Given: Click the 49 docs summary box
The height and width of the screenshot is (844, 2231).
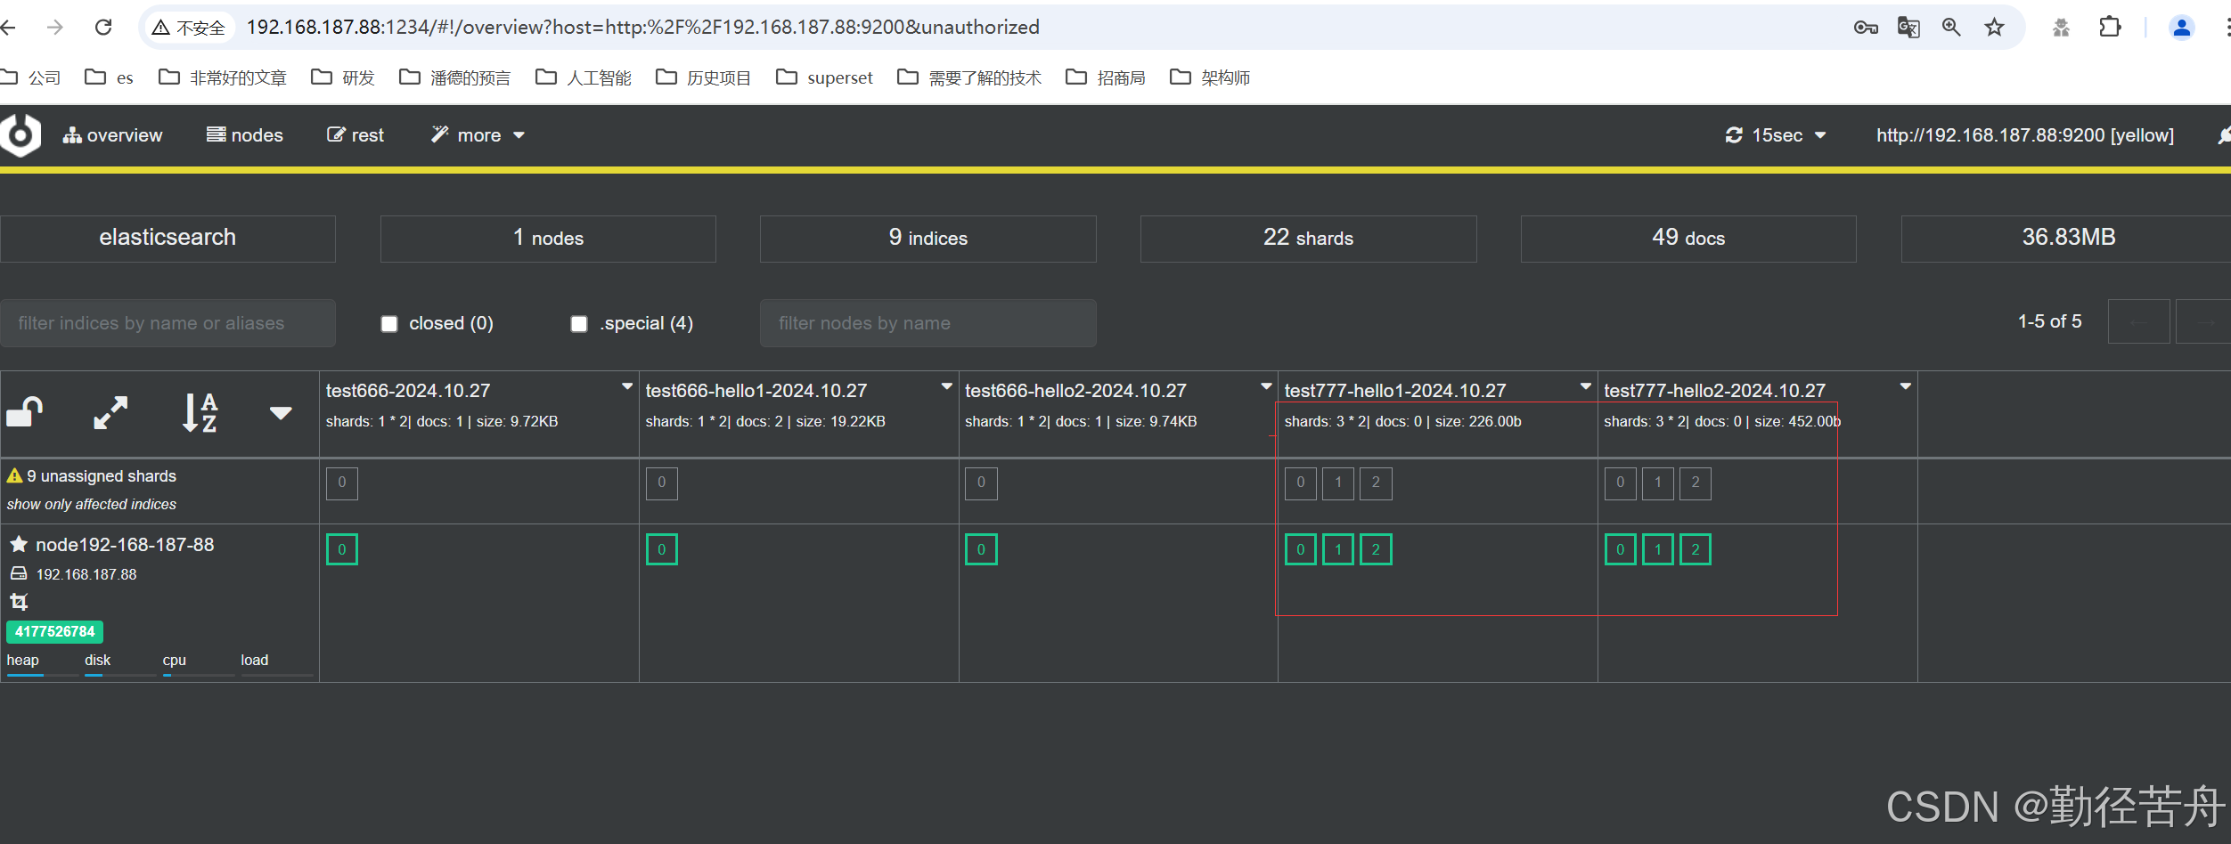Looking at the screenshot, I should click(x=1688, y=238).
